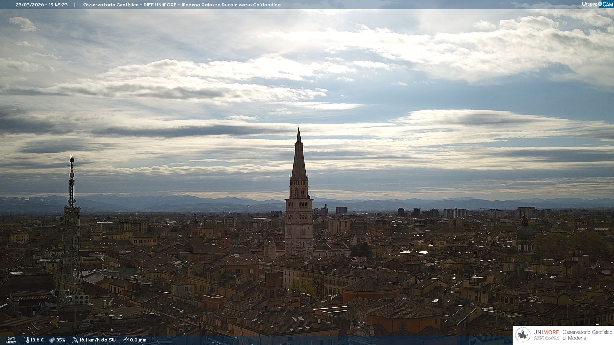614x345 pixels.
Task: Click the rain umbrella precipitation icon
Action: [126, 340]
